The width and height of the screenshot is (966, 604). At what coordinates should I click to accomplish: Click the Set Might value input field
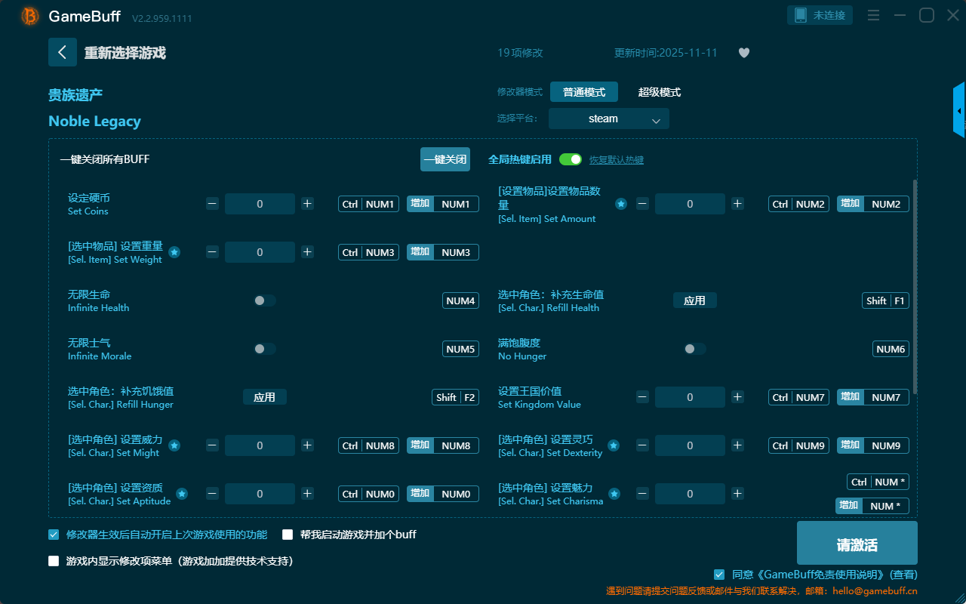(x=260, y=445)
